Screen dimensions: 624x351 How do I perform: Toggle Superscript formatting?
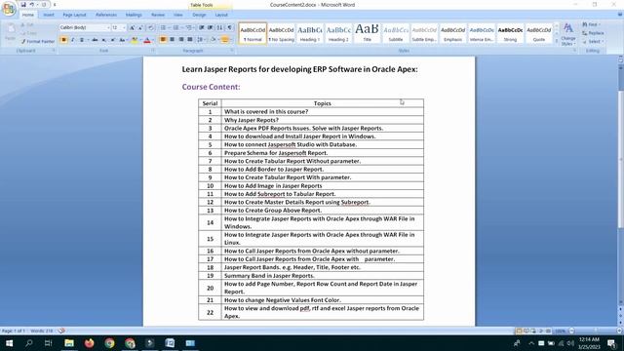pos(113,40)
